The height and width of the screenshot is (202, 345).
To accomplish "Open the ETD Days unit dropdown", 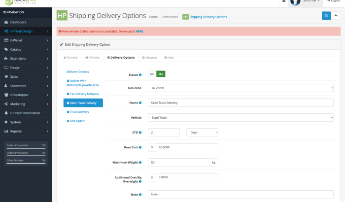I will coord(202,133).
